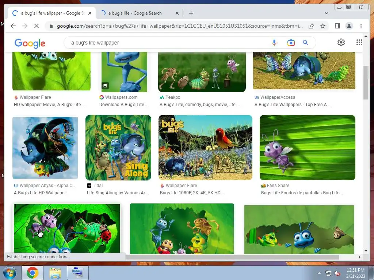Open 'A Bug's Life, comedy, bugs, movie' link
The height and width of the screenshot is (280, 374).
[200, 105]
